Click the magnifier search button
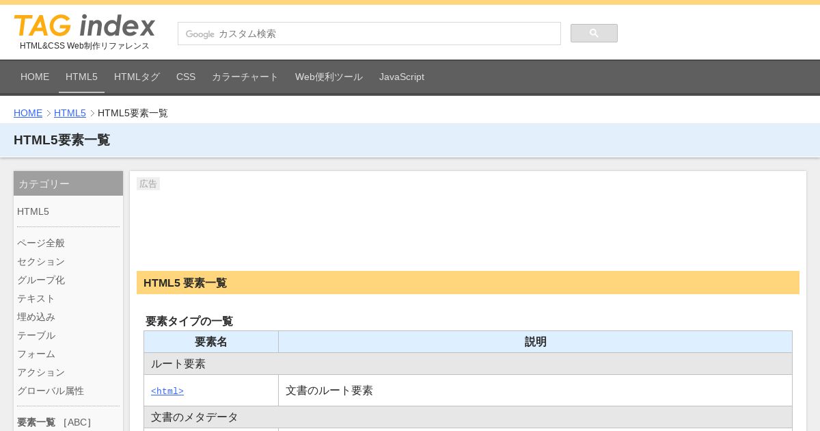This screenshot has height=431, width=820. pos(594,33)
